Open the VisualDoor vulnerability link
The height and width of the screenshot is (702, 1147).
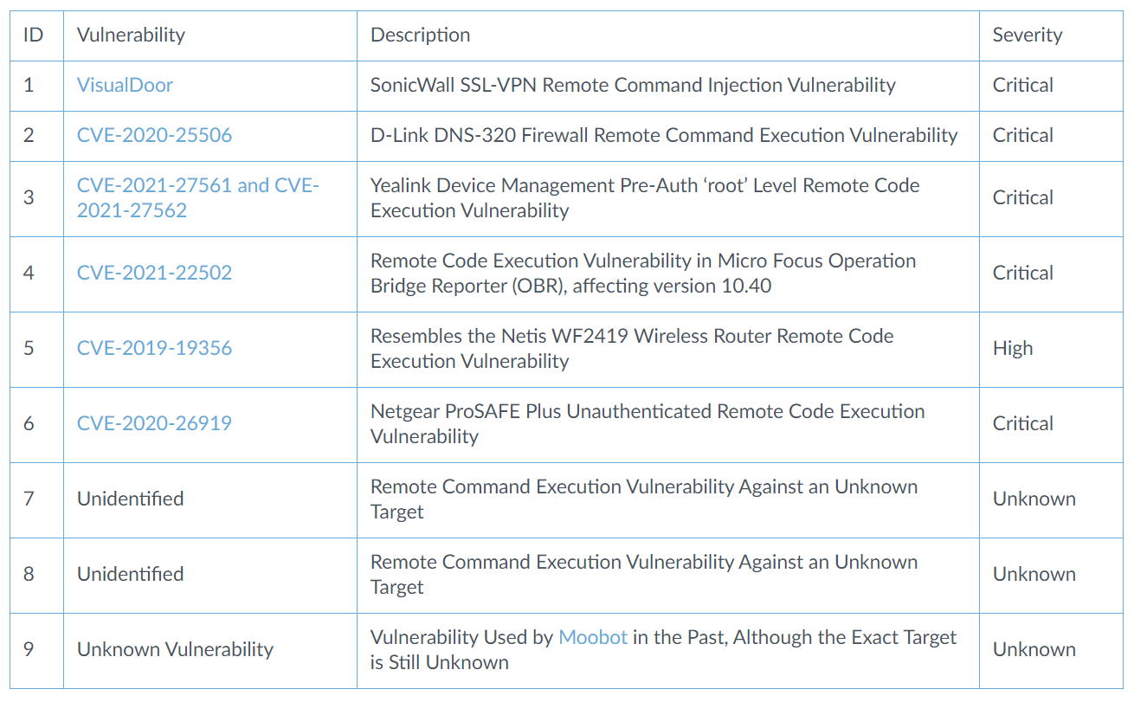tap(125, 85)
